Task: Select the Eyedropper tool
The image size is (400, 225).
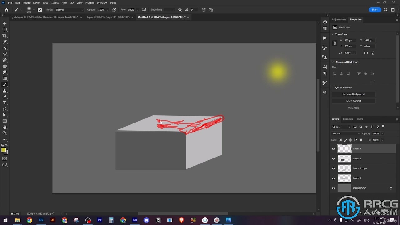Action: pyautogui.click(x=5, y=42)
